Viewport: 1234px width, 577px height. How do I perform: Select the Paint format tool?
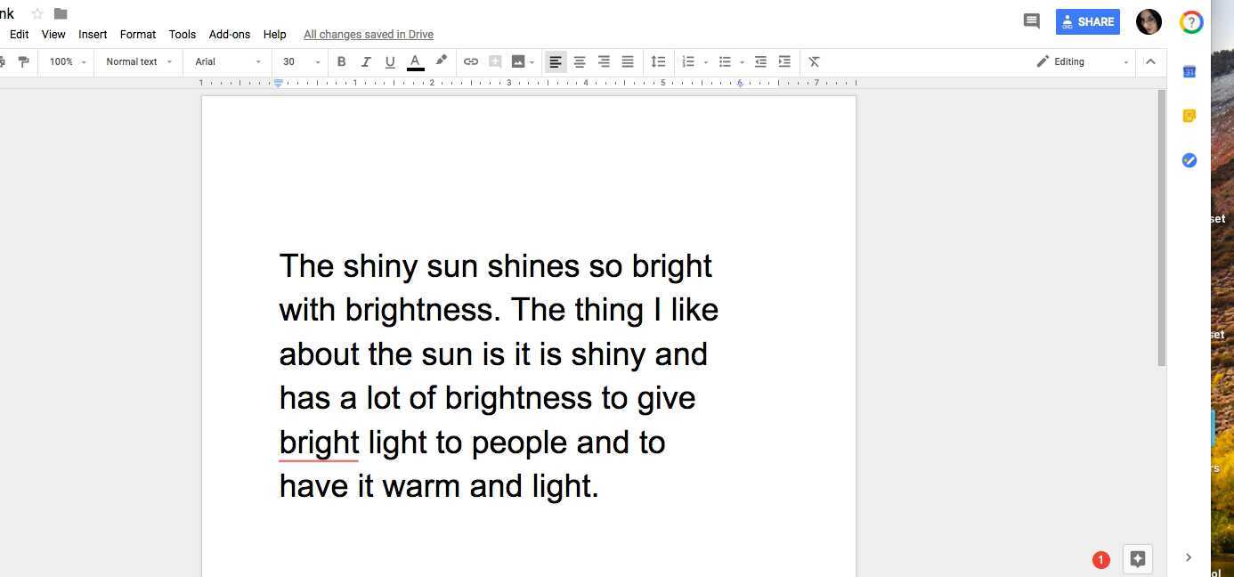24,61
